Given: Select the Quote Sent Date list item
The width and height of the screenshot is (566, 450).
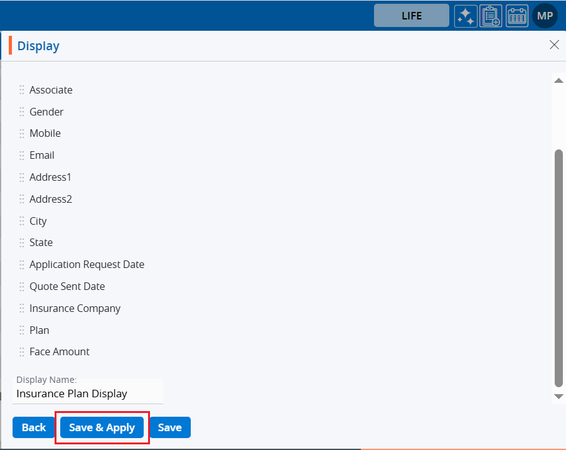Looking at the screenshot, I should point(67,286).
